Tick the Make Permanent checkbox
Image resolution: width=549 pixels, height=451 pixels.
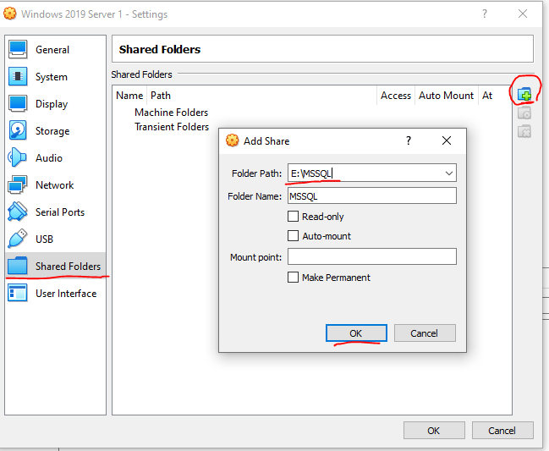tap(294, 278)
